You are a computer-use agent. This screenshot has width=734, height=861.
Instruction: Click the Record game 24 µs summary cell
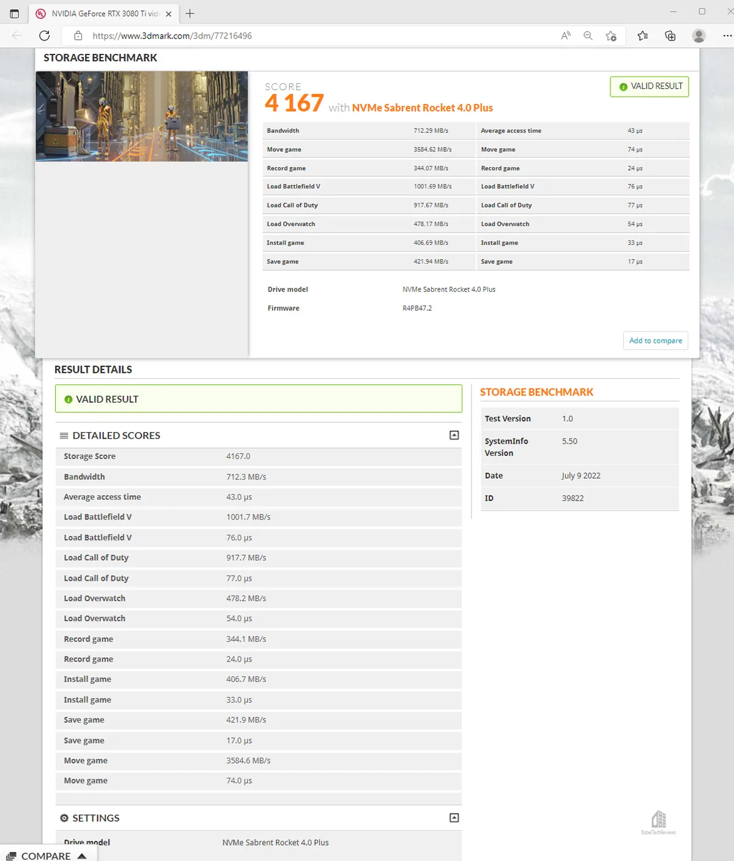635,168
